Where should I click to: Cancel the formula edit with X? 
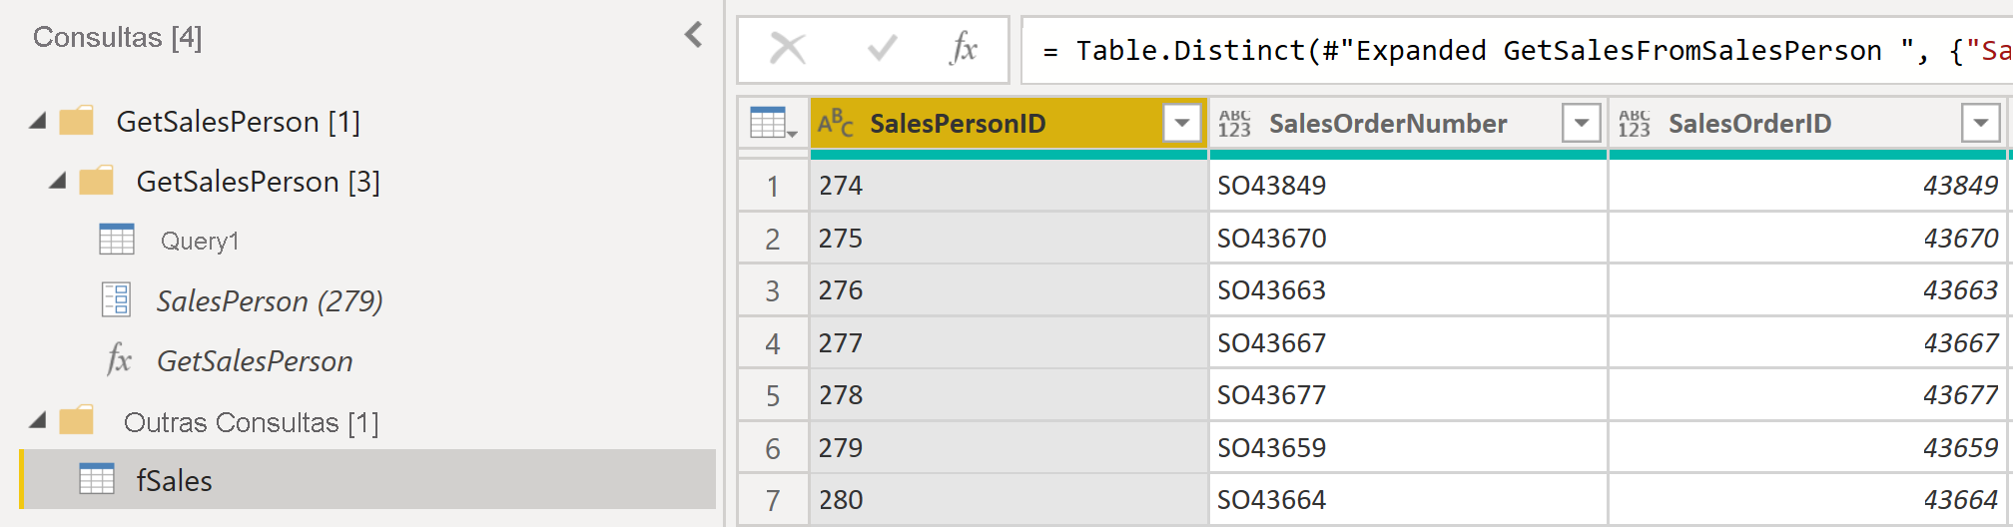coord(788,48)
